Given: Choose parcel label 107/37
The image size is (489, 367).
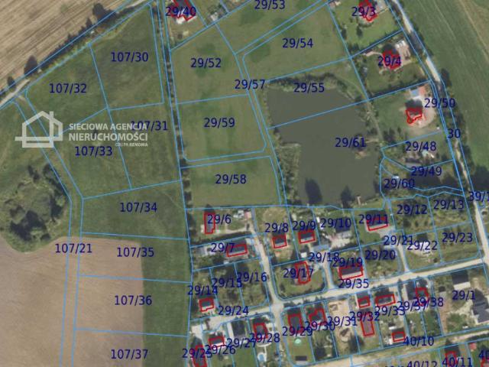Looking at the screenshot, I should point(129,354).
